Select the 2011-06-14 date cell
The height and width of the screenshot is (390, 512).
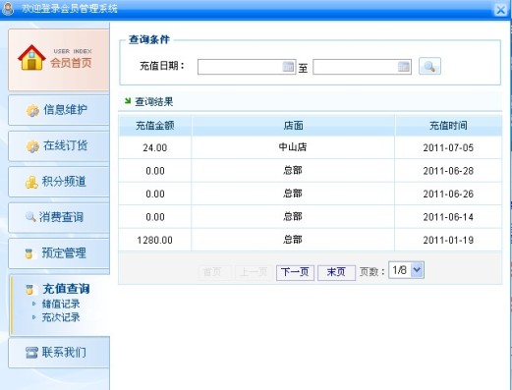448,217
